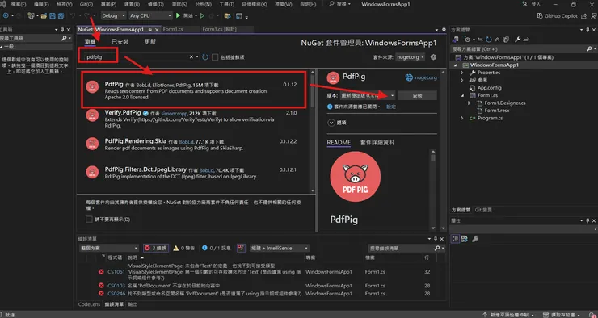Click the filter icon in the Error List toolbar

pos(241,248)
